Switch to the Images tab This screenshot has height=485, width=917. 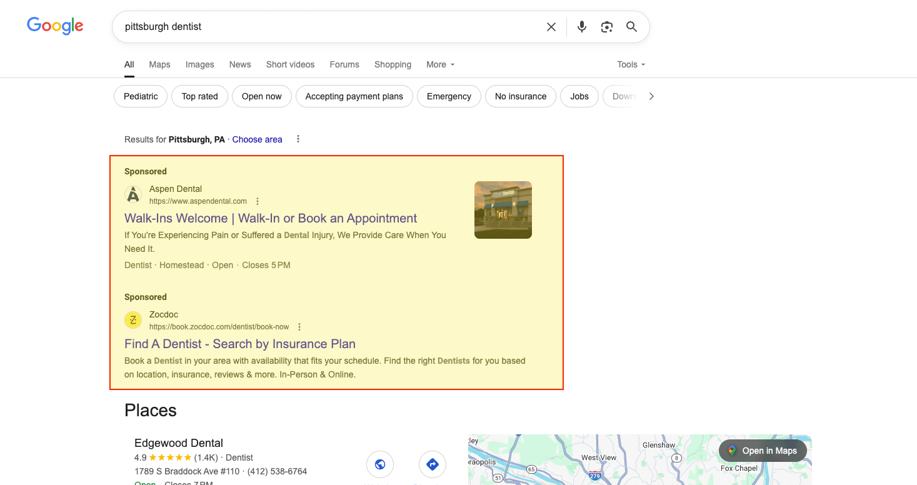click(200, 64)
